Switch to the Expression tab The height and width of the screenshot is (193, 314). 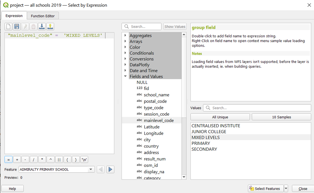pos(14,16)
